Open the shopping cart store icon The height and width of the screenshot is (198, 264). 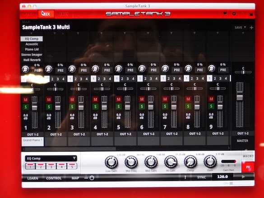[225, 14]
